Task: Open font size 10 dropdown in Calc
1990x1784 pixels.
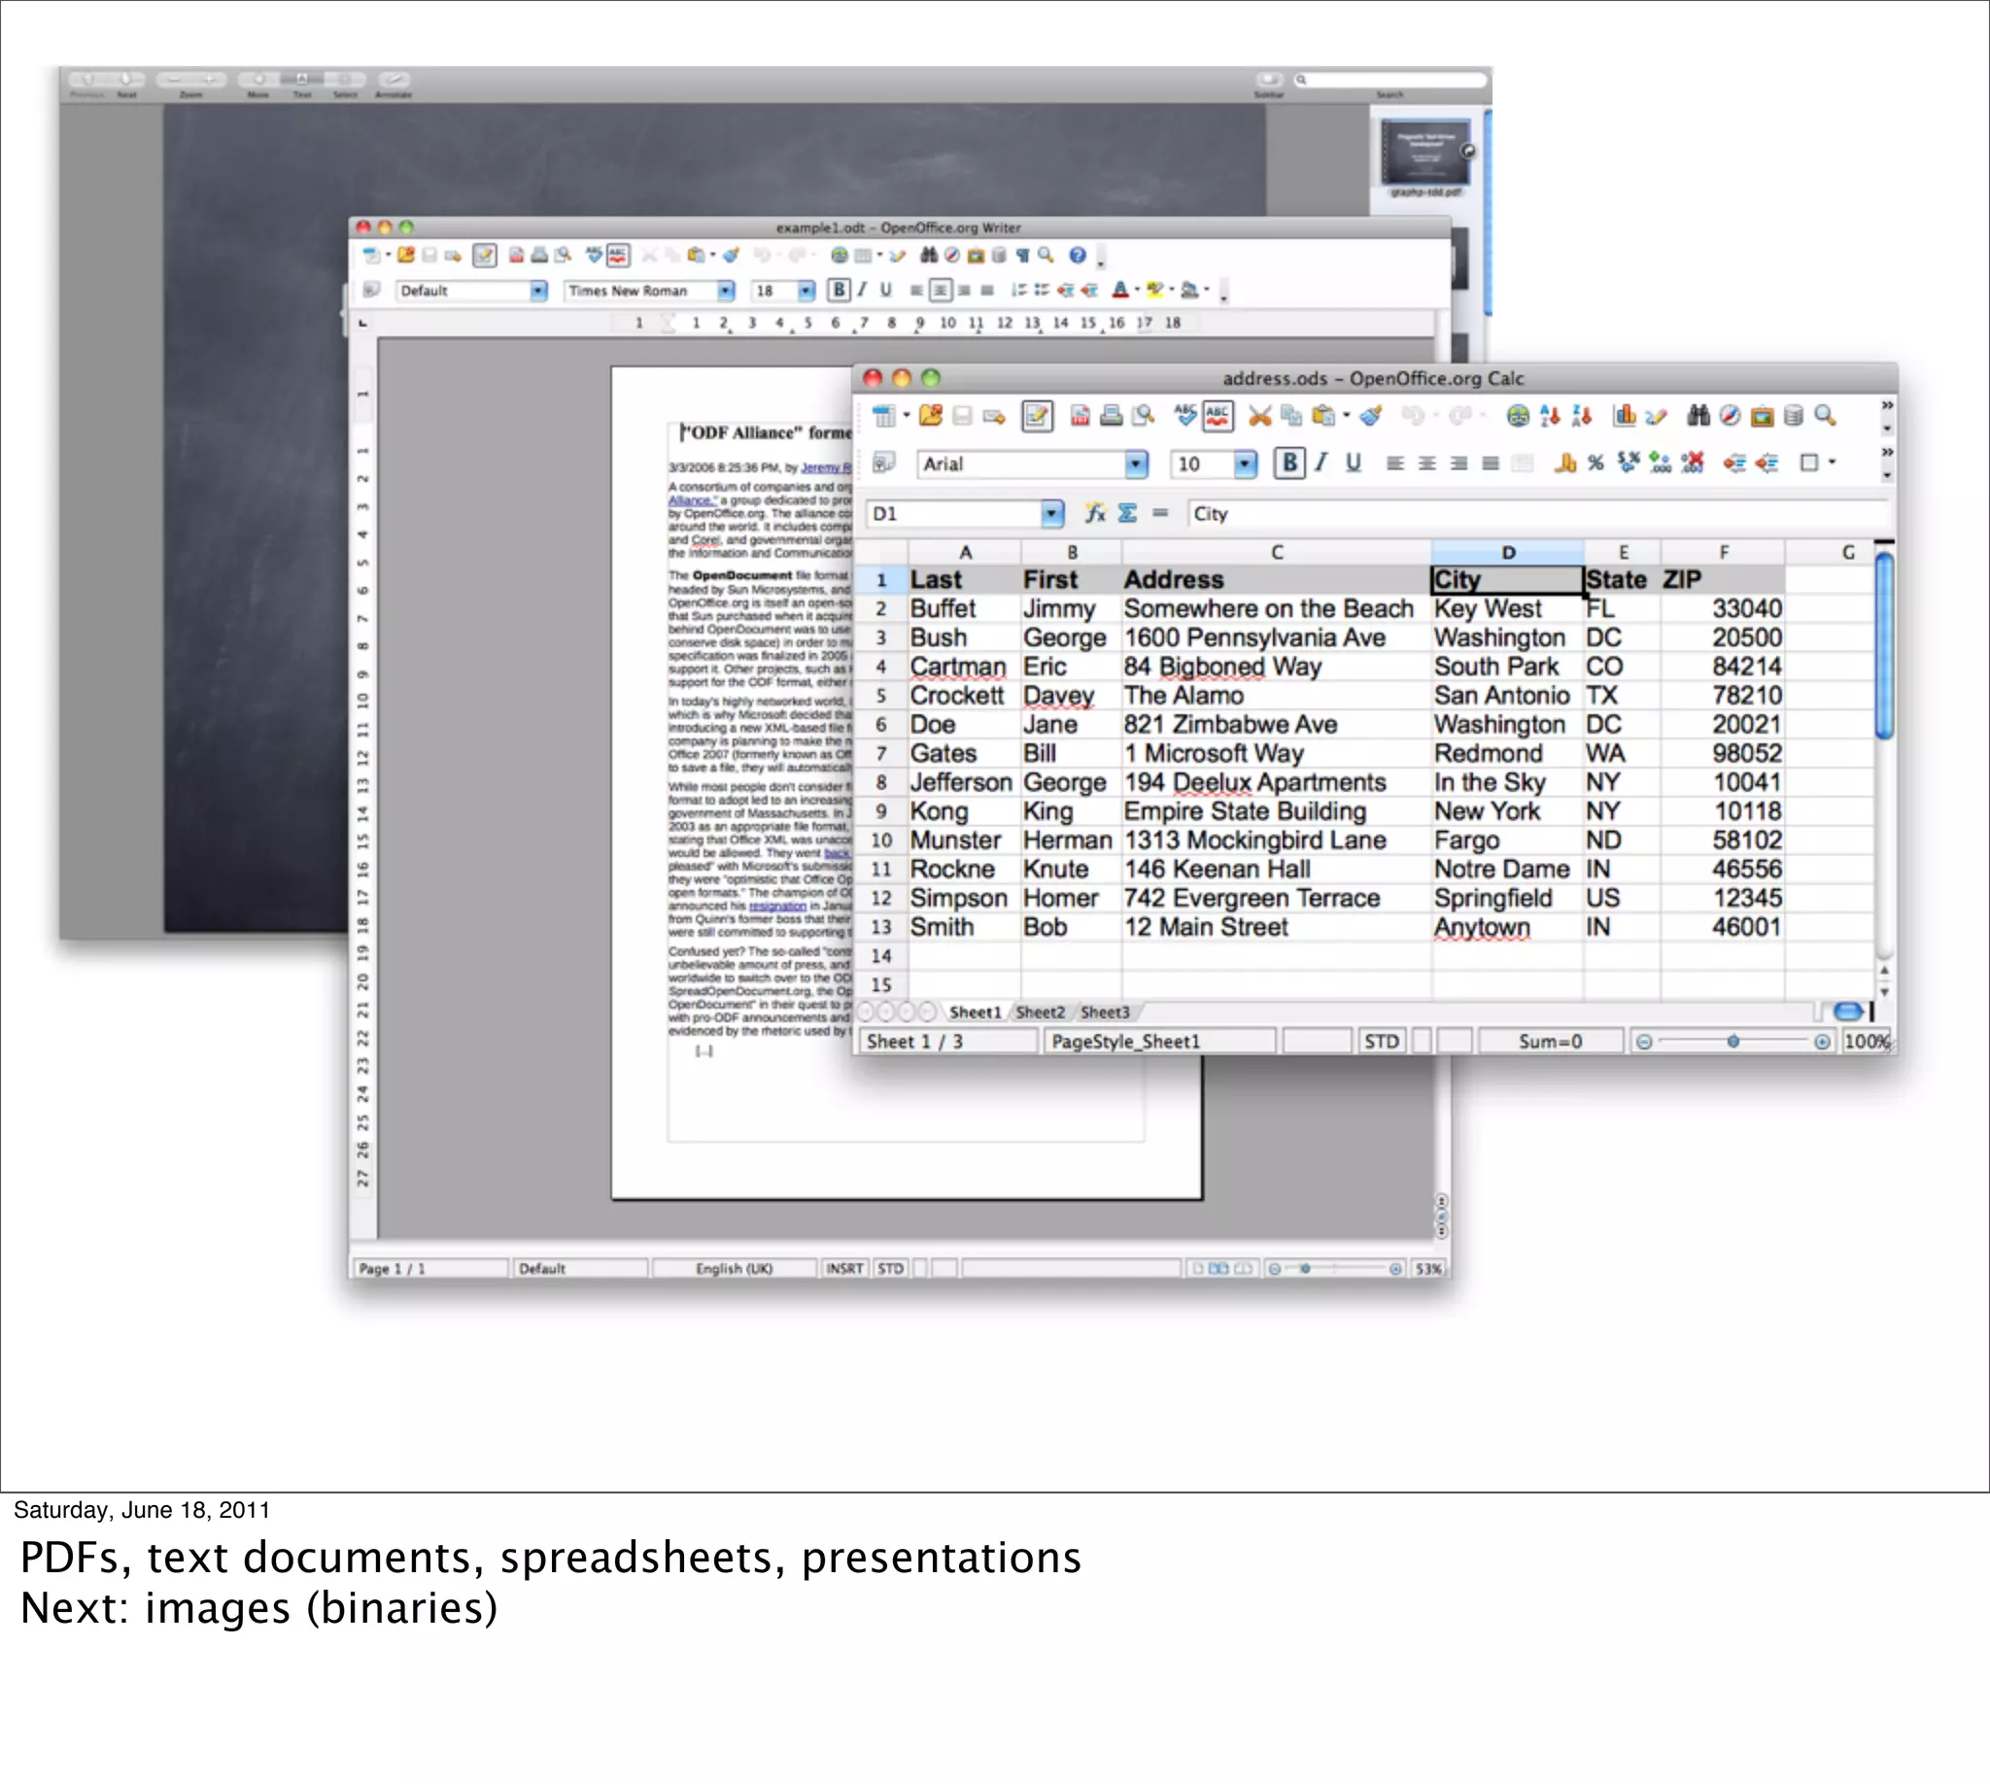Action: tap(1244, 463)
